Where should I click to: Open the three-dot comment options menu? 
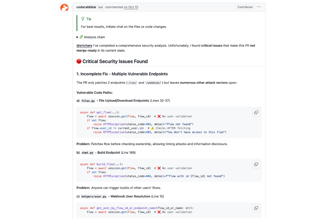pyautogui.click(x=259, y=7)
